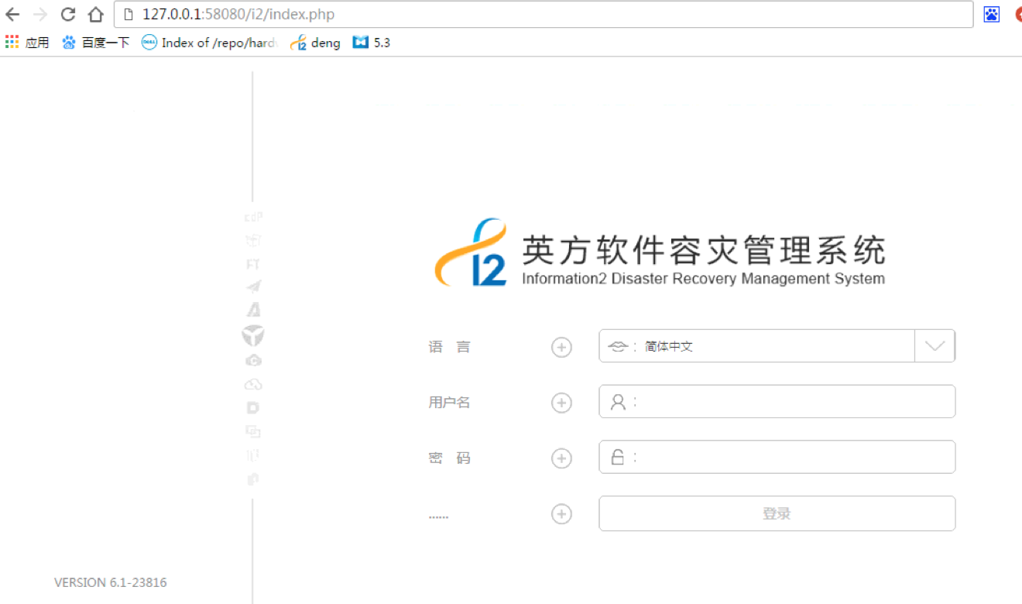The width and height of the screenshot is (1022, 604).
Task: Focus the 用户名 username field
Action: pyautogui.click(x=790, y=402)
